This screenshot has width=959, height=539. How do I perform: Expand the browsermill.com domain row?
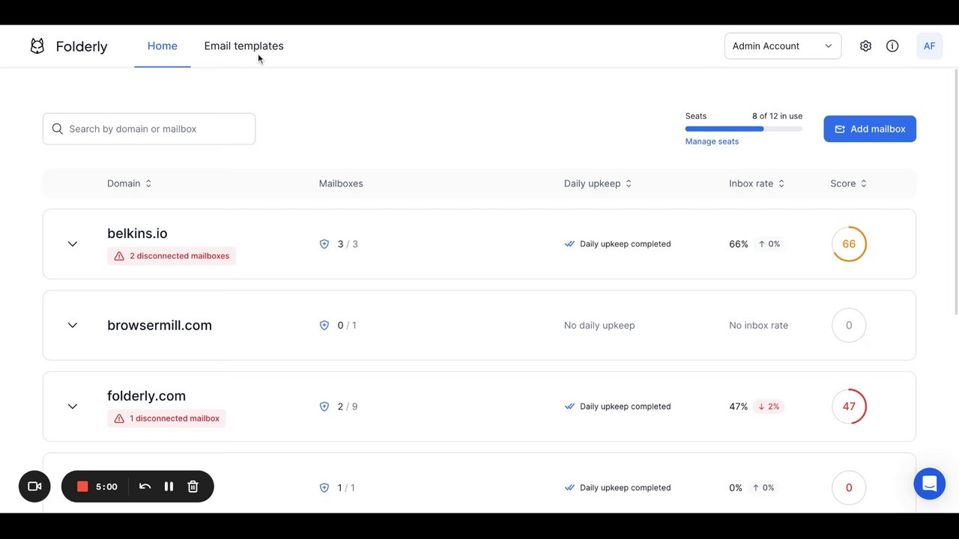click(73, 326)
